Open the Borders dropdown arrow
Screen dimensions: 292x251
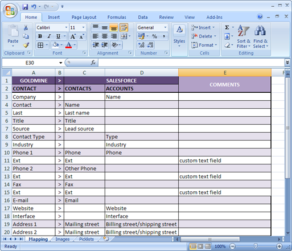tap(47, 45)
